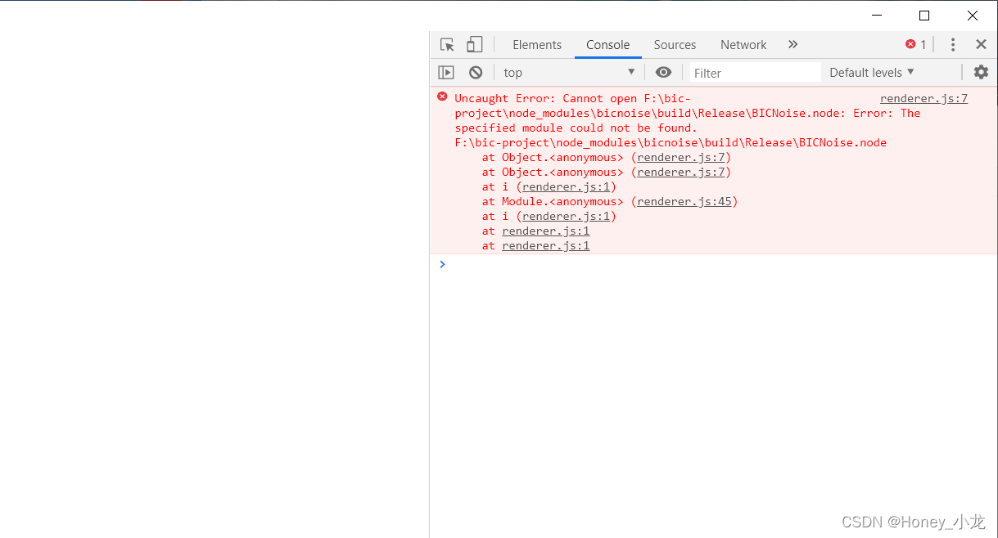Switch to the Console tab
The width and height of the screenshot is (998, 538).
pos(608,45)
